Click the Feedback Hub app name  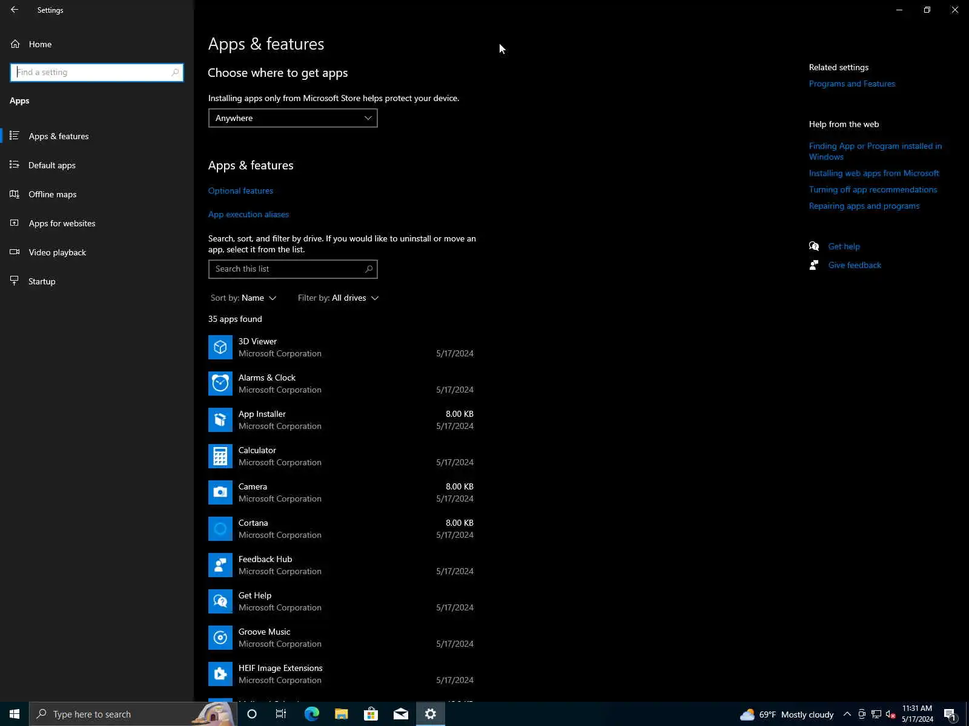(265, 559)
